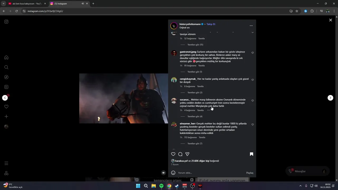Open a new browser tab
This screenshot has height=190, width=338.
93,4
